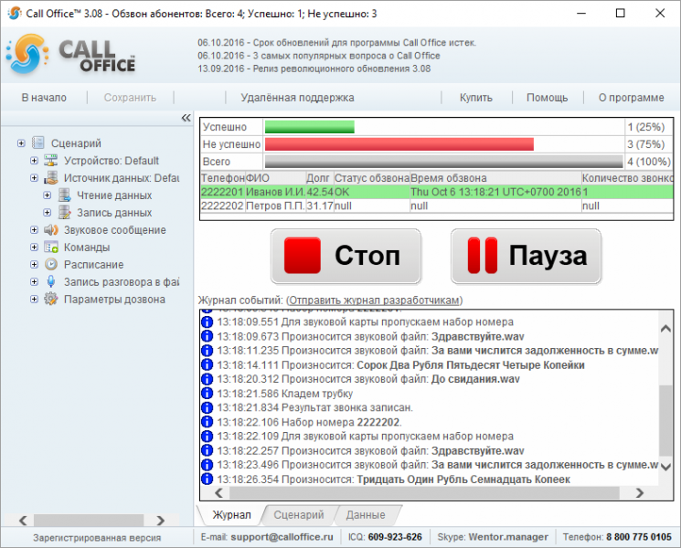681x548 pixels.
Task: Expand the Расписание node
Action: point(34,264)
